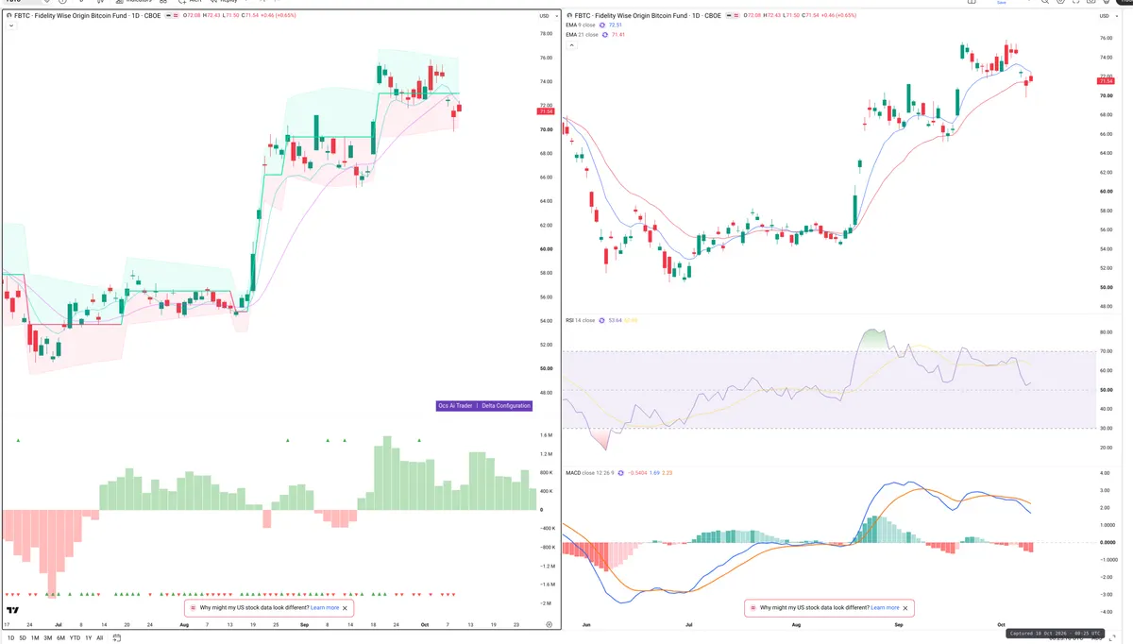The height and width of the screenshot is (644, 1133).
Task: Set chart range to 1Y
Action: click(x=89, y=638)
